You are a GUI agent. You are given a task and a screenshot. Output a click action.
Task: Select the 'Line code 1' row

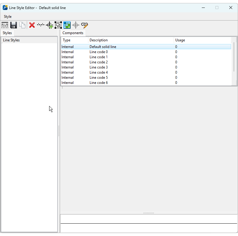pyautogui.click(x=146, y=57)
